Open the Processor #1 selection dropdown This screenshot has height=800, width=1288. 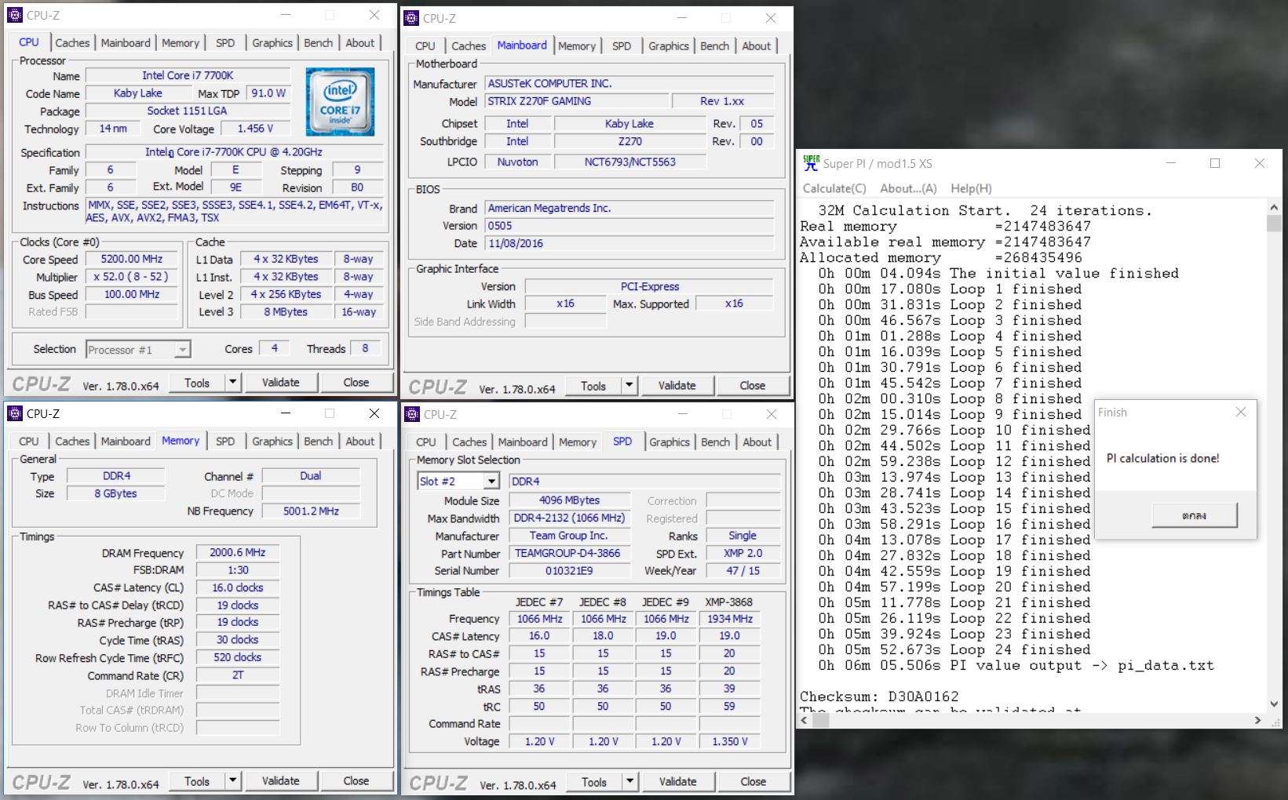point(182,350)
